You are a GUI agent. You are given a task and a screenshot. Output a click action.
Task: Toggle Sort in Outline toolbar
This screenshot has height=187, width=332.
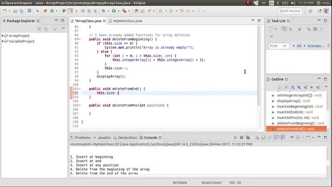click(x=293, y=87)
